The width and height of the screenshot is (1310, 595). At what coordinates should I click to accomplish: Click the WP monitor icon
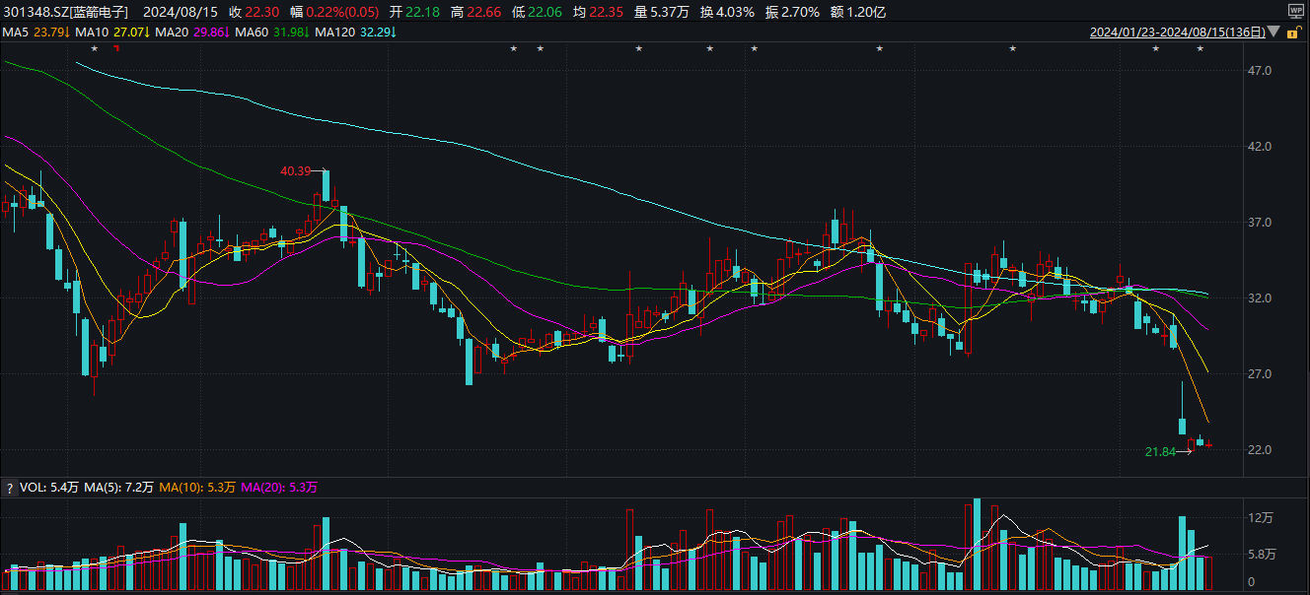point(1295,11)
